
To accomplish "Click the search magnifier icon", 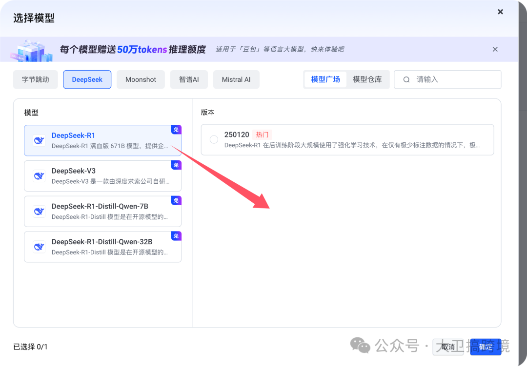I will click(406, 79).
